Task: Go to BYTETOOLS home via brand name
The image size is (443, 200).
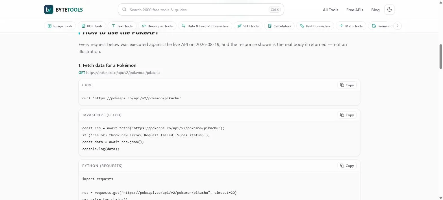Action: 69,10
